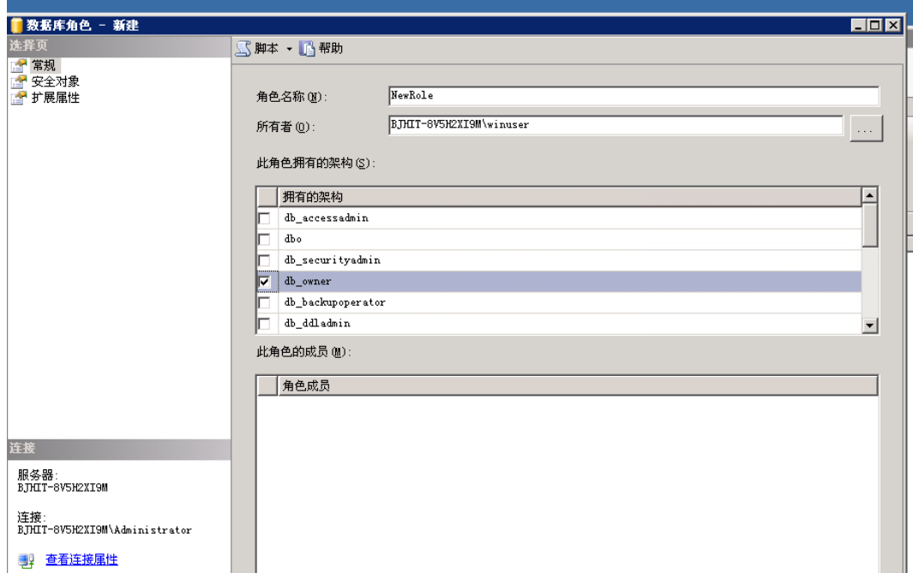Screen dimensions: 913x573
Task: Select the 安全对象 page
Action: click(56, 81)
